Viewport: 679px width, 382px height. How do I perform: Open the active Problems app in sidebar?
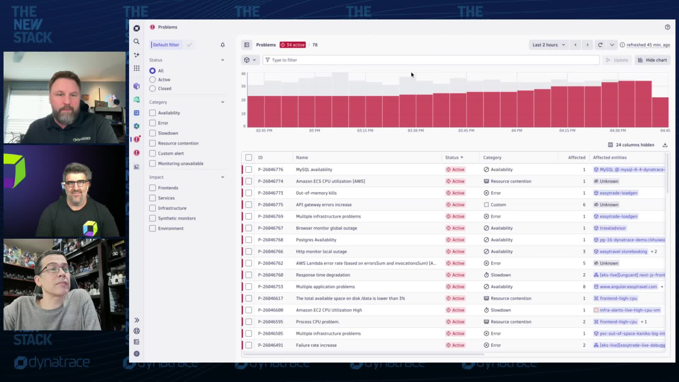pos(137,139)
